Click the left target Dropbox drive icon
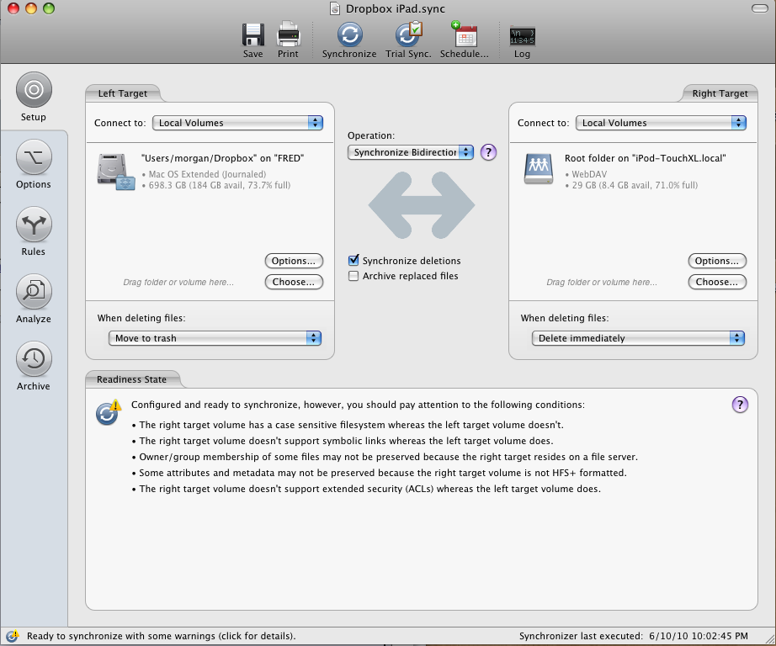776x646 pixels. [116, 172]
